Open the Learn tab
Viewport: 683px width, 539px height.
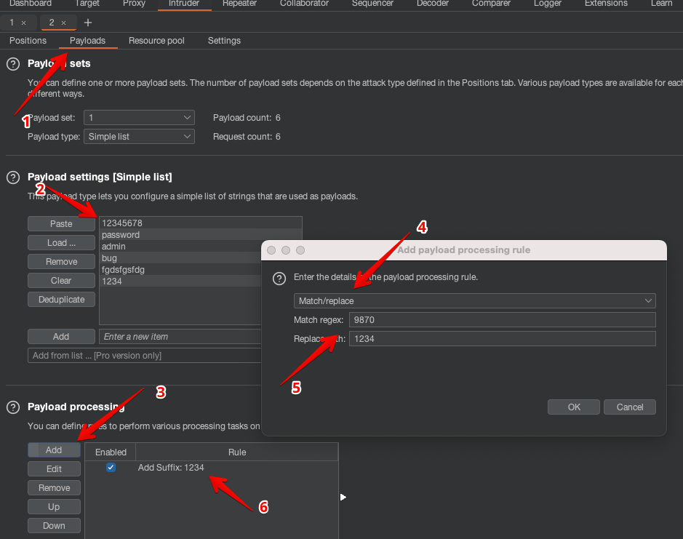point(662,4)
